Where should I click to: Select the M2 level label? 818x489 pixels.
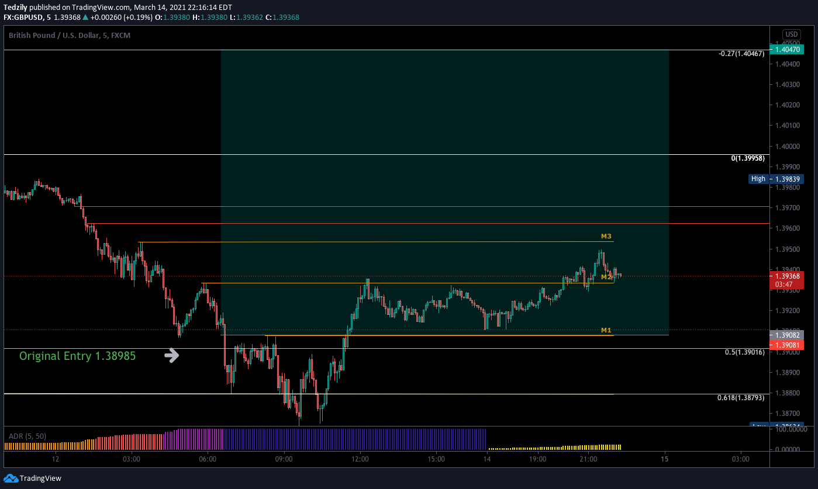[606, 277]
